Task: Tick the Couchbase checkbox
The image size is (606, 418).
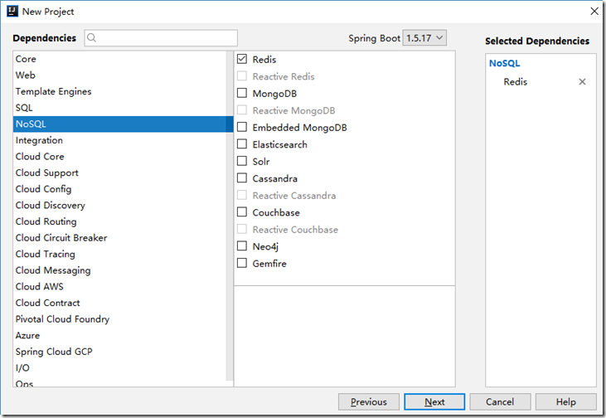Action: point(242,212)
